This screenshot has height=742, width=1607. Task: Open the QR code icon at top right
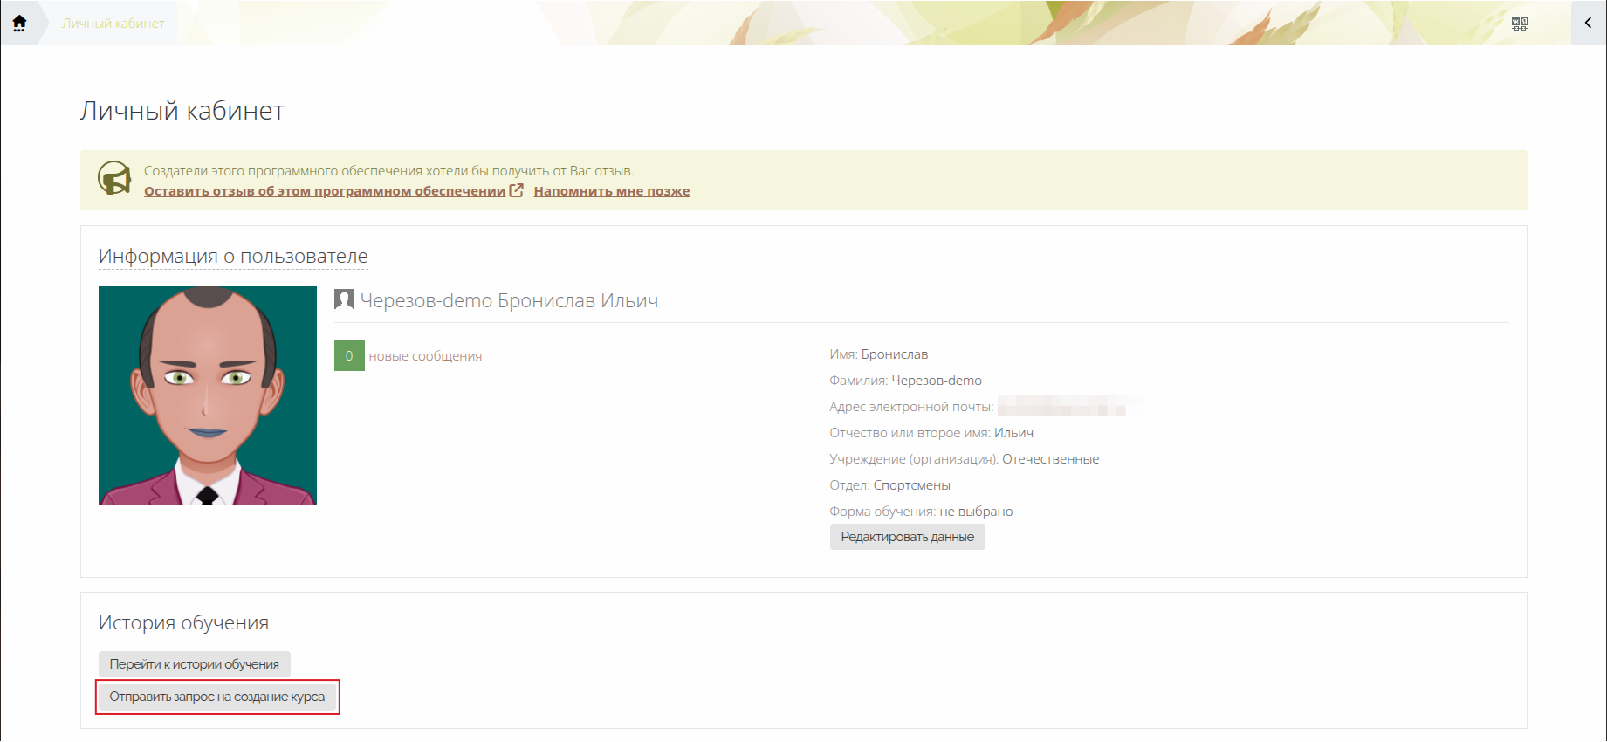point(1520,24)
